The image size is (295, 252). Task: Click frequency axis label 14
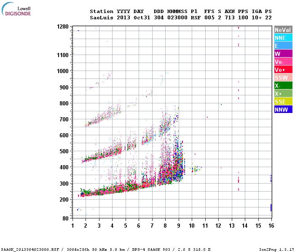(245, 226)
